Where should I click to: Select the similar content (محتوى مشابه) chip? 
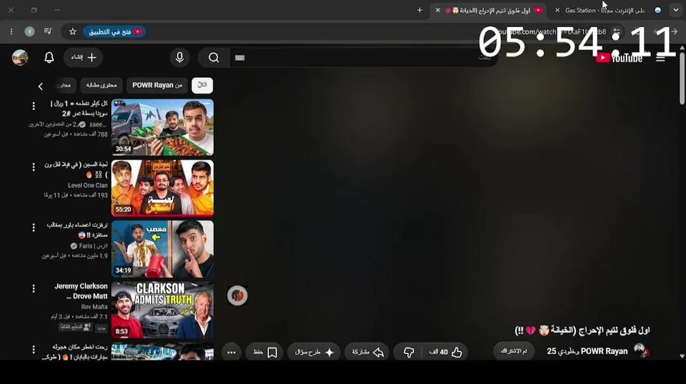(102, 85)
